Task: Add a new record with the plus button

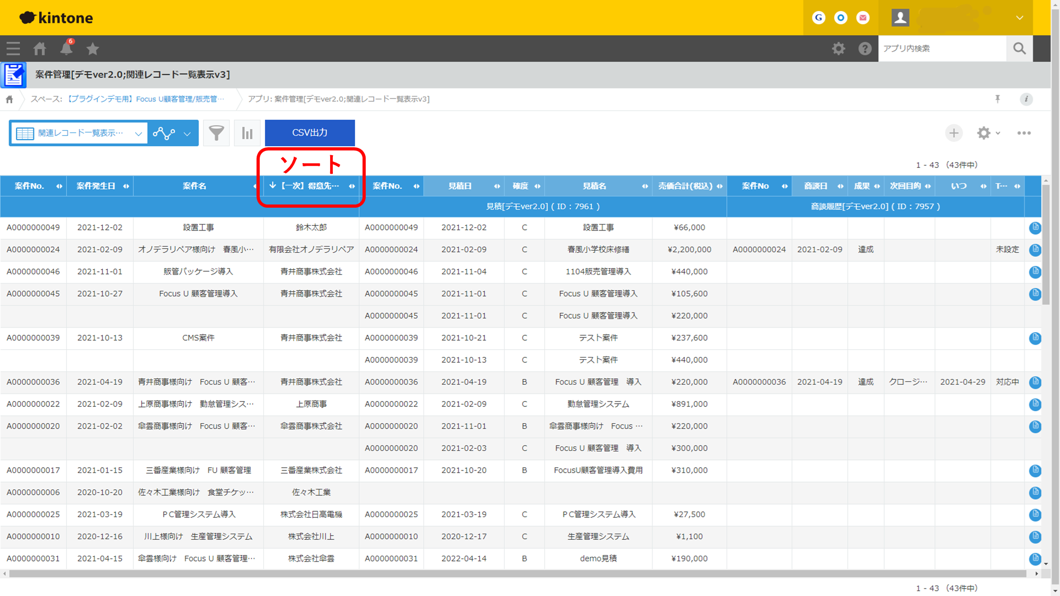Action: click(x=954, y=133)
